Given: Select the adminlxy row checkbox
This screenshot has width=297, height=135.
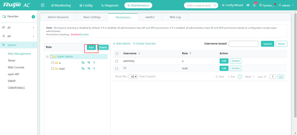Looking at the screenshot, I should pos(117,61).
